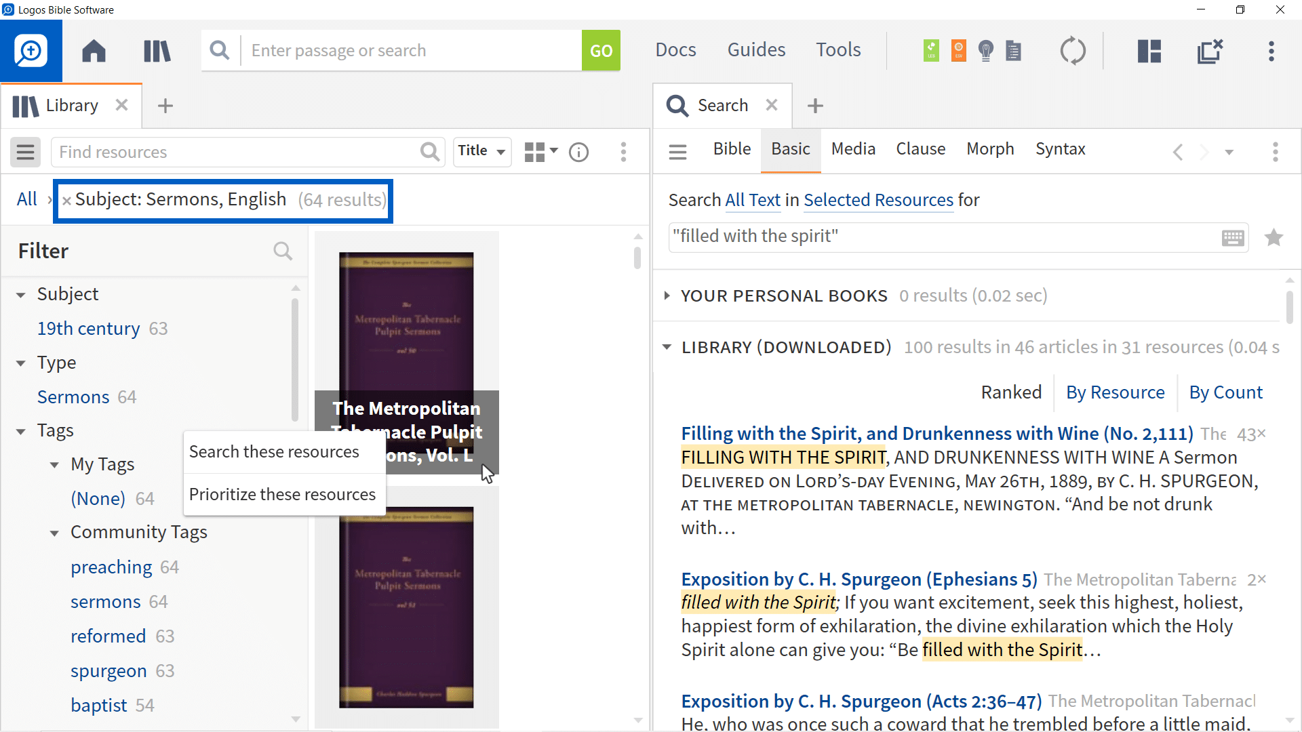Choose Search these resources
This screenshot has width=1302, height=732.
[285, 452]
